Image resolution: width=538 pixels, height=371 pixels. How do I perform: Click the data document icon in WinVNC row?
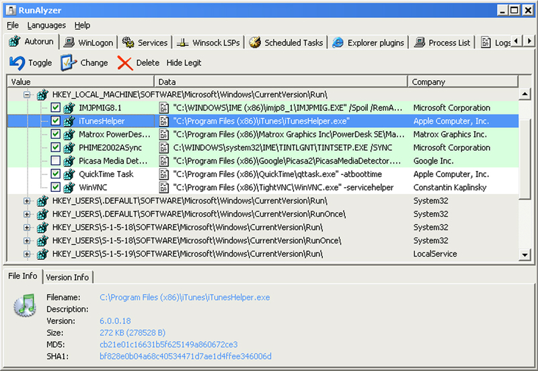(x=164, y=187)
